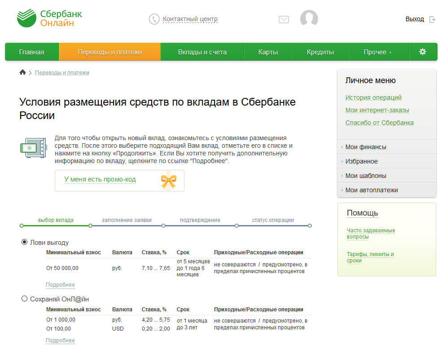Open Часто задаваемые вопросы link
This screenshot has width=446, height=345.
[x=371, y=233]
